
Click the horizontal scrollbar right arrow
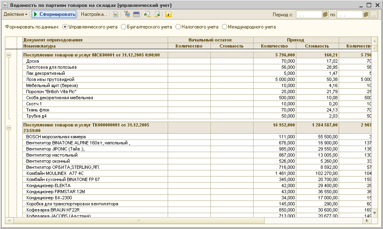point(367,221)
